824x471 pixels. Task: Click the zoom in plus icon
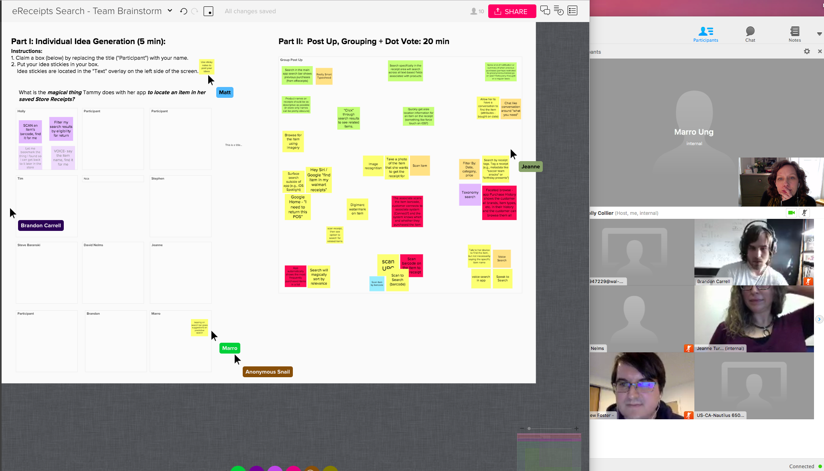tap(576, 429)
